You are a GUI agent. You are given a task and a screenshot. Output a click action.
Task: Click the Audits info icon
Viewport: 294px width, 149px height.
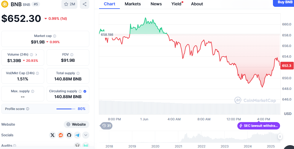point(15,145)
